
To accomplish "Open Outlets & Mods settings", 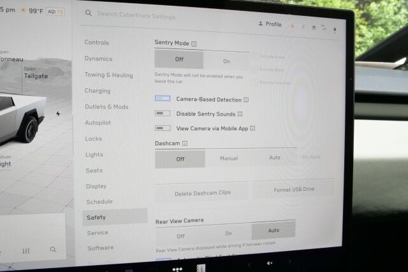I will click(106, 107).
